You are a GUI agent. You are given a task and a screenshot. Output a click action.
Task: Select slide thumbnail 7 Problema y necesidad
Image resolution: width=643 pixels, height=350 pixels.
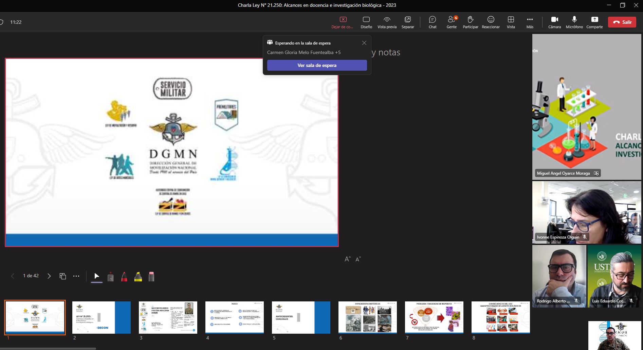[434, 317]
